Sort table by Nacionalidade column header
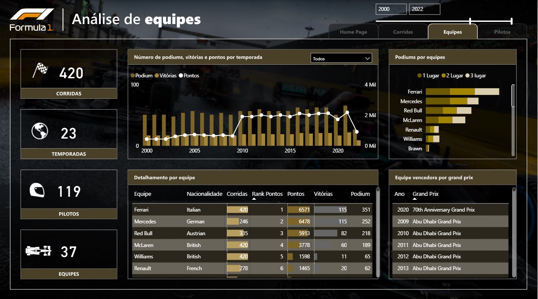Image resolution: width=538 pixels, height=299 pixels. coord(205,194)
